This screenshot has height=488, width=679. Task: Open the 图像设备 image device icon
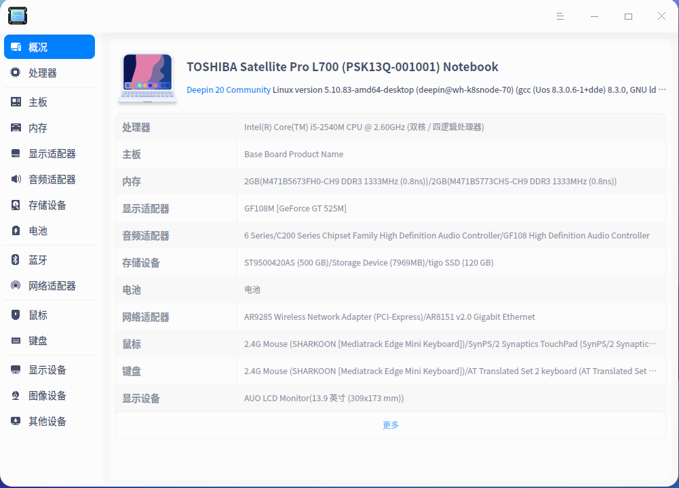click(15, 395)
